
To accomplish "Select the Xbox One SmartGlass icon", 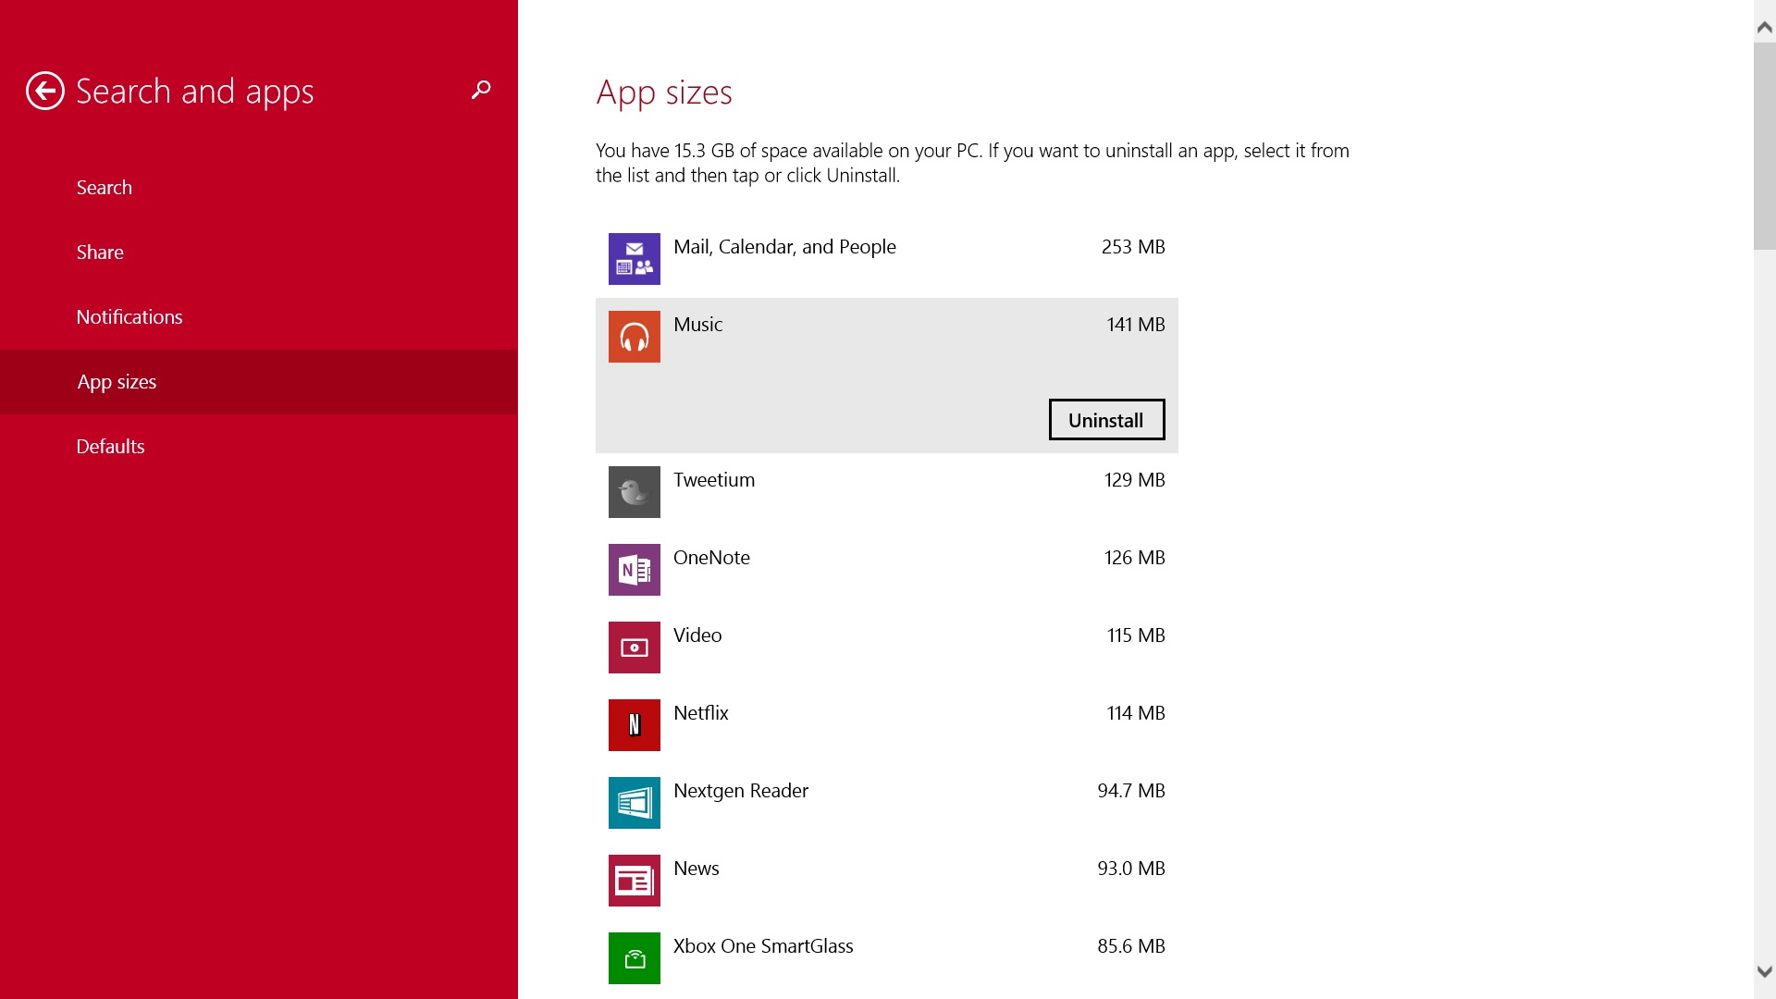I will tap(635, 958).
